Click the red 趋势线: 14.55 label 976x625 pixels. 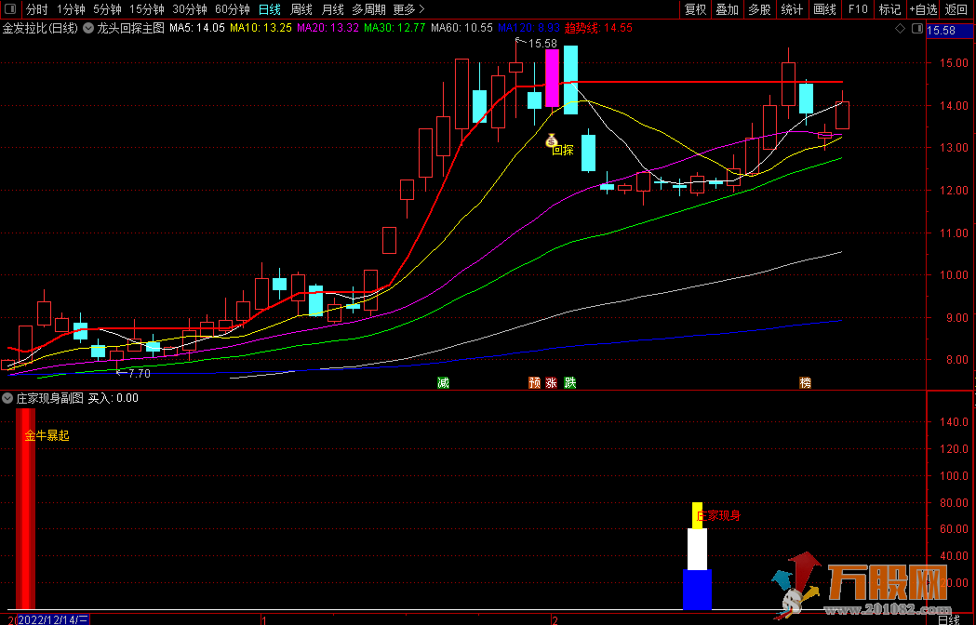[x=598, y=28]
